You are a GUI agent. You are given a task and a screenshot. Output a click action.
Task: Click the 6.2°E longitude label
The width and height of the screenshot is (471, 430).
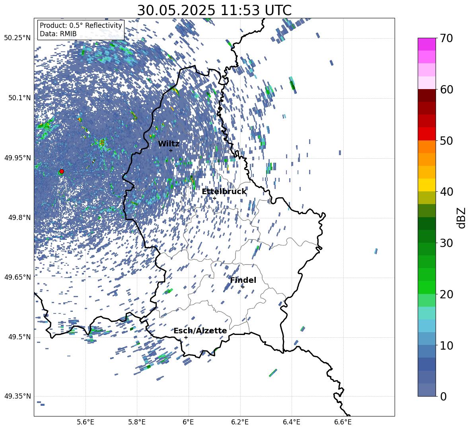click(x=240, y=422)
